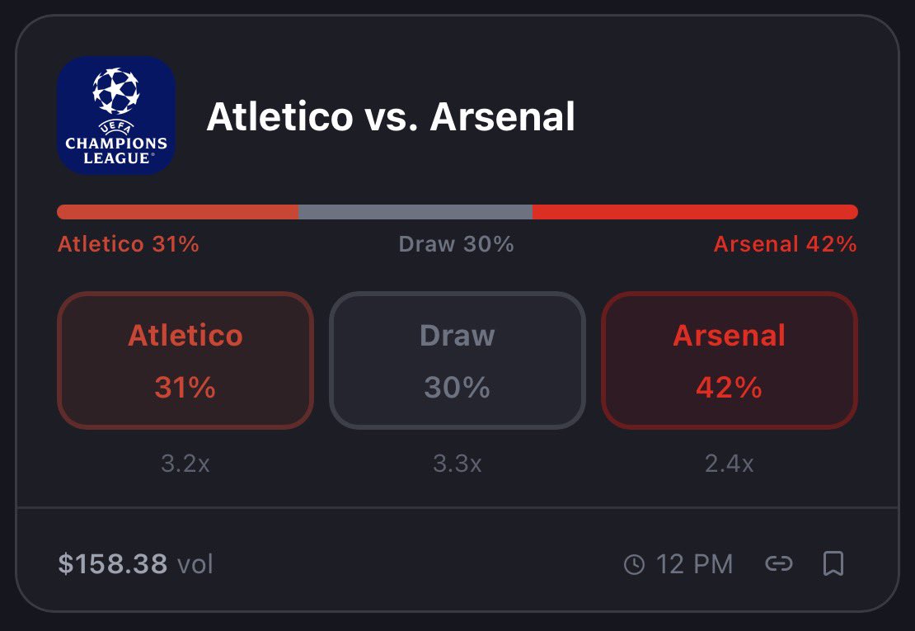
Task: Click the Draw 30% label under the bar
Action: click(457, 244)
